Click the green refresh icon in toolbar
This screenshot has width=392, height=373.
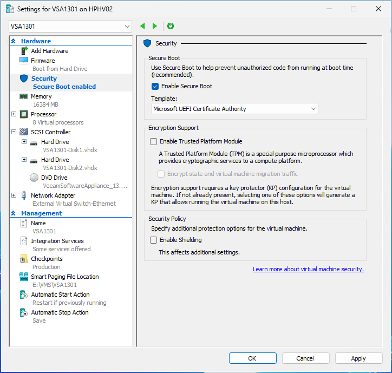coord(171,26)
